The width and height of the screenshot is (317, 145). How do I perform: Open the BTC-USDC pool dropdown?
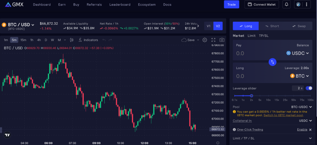[x=301, y=107]
